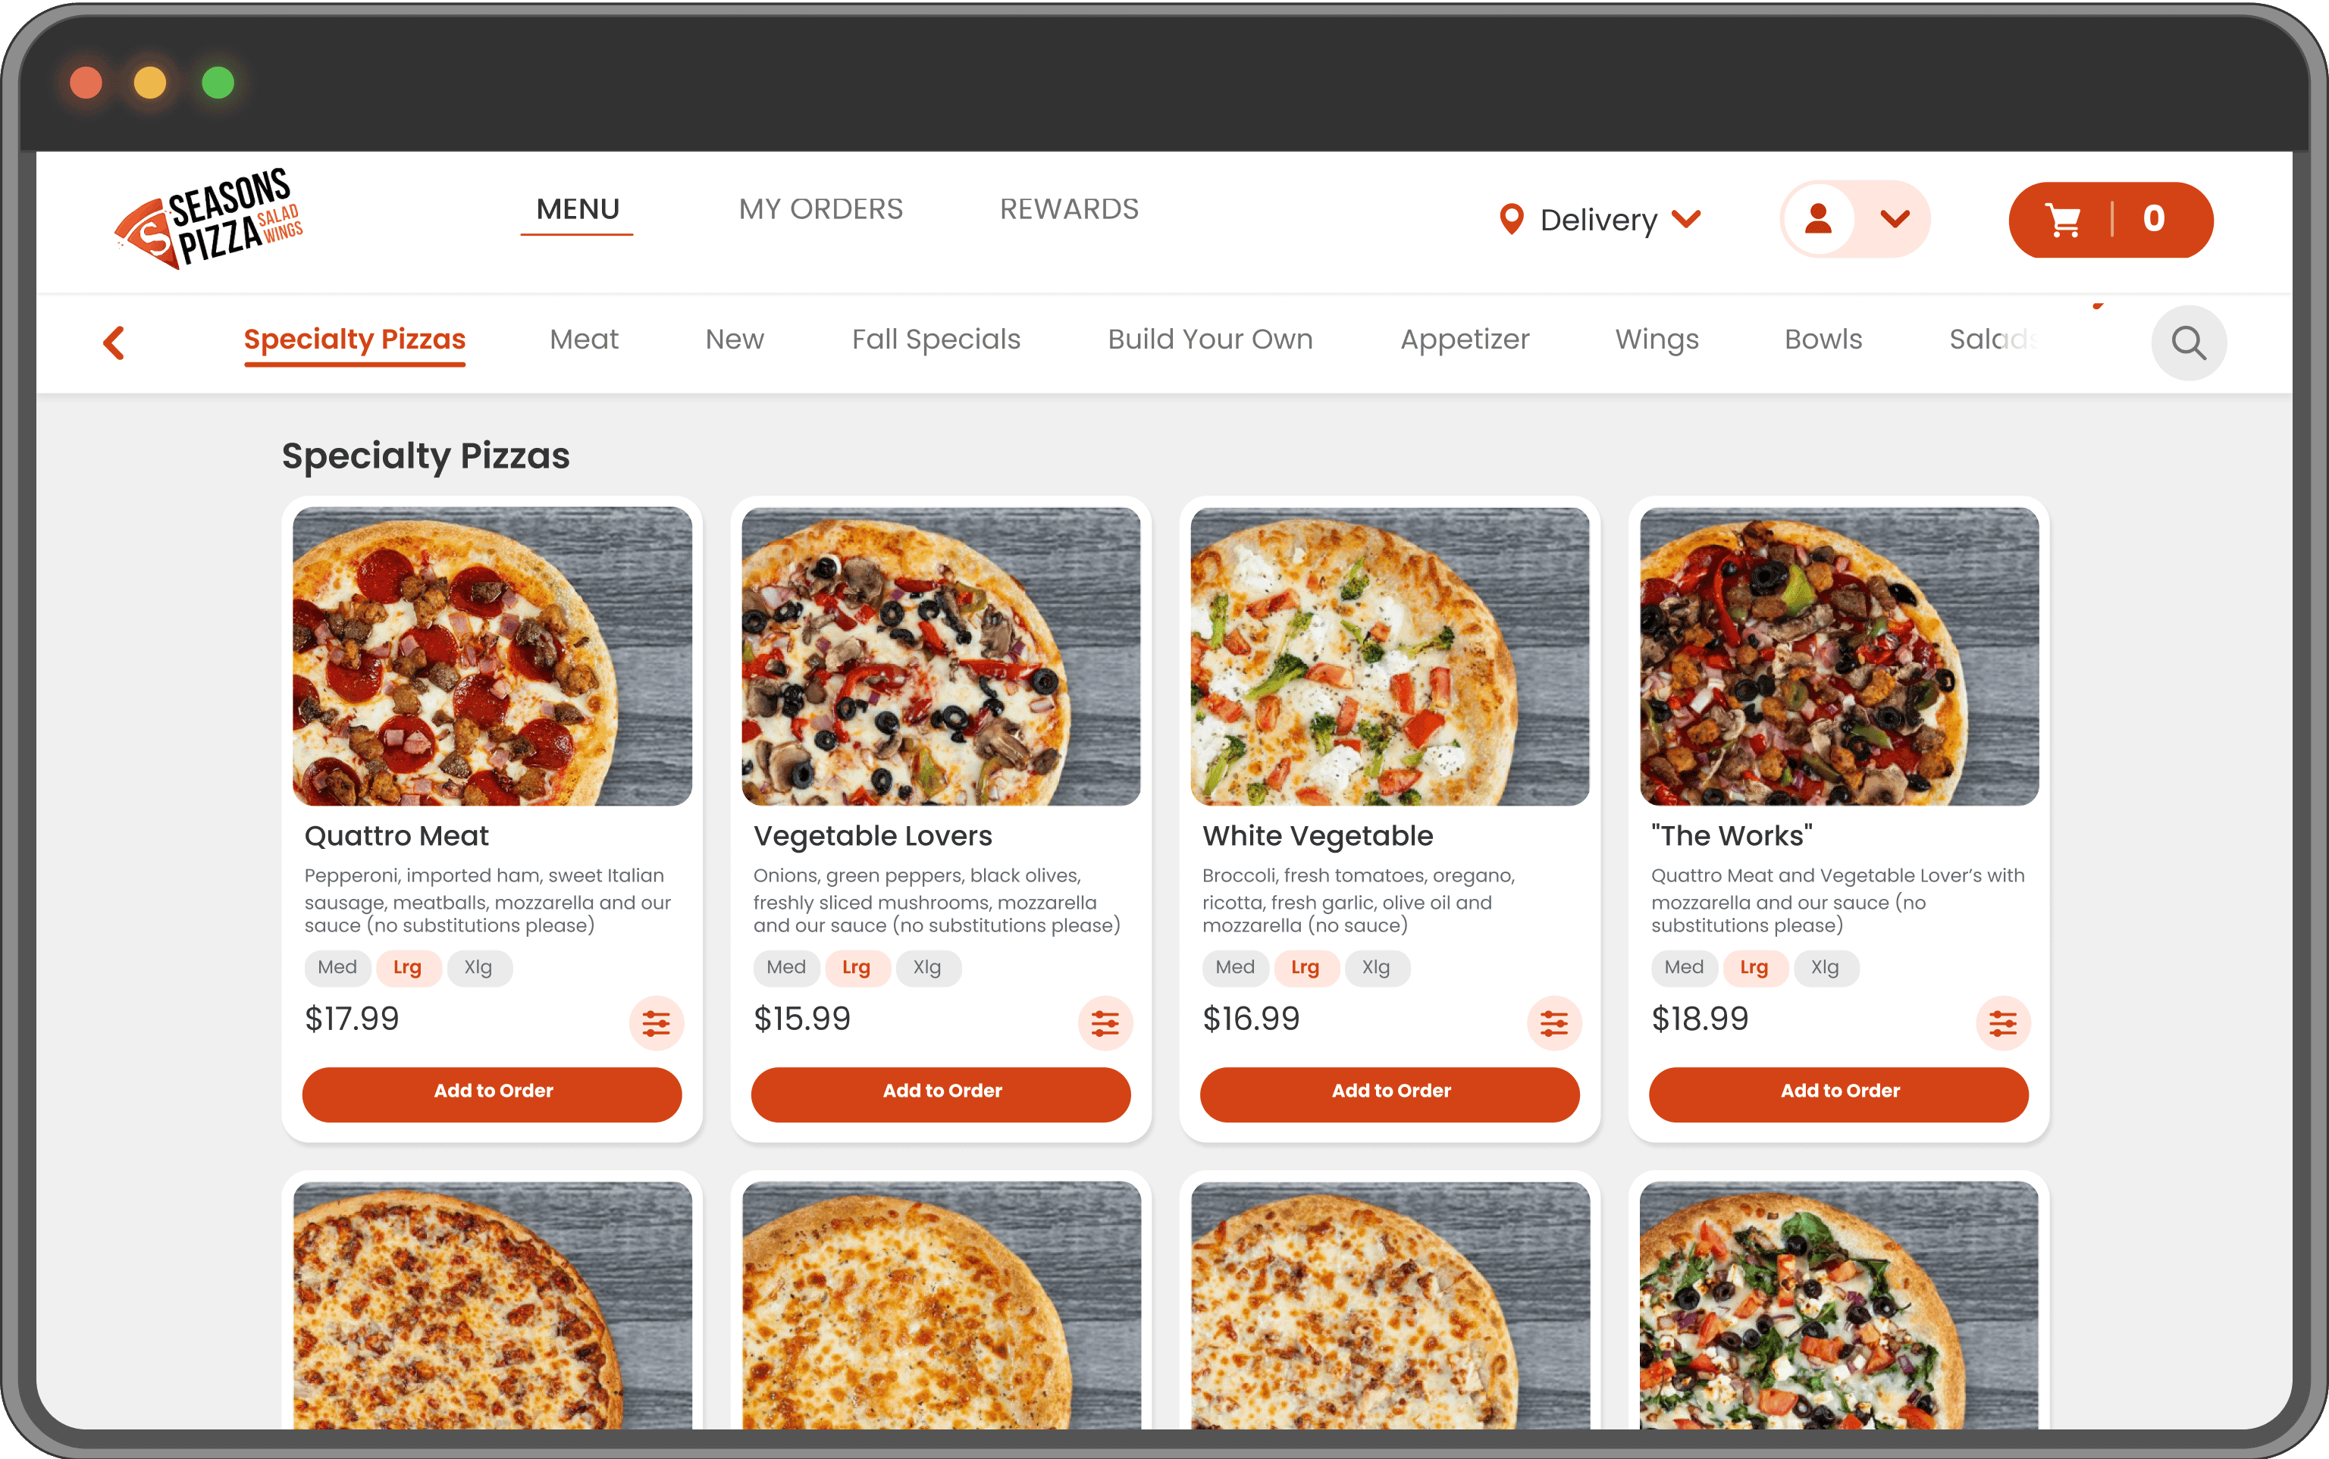Click the $16.99 White Vegetable price
The width and height of the screenshot is (2329, 1459).
coord(1251,1019)
